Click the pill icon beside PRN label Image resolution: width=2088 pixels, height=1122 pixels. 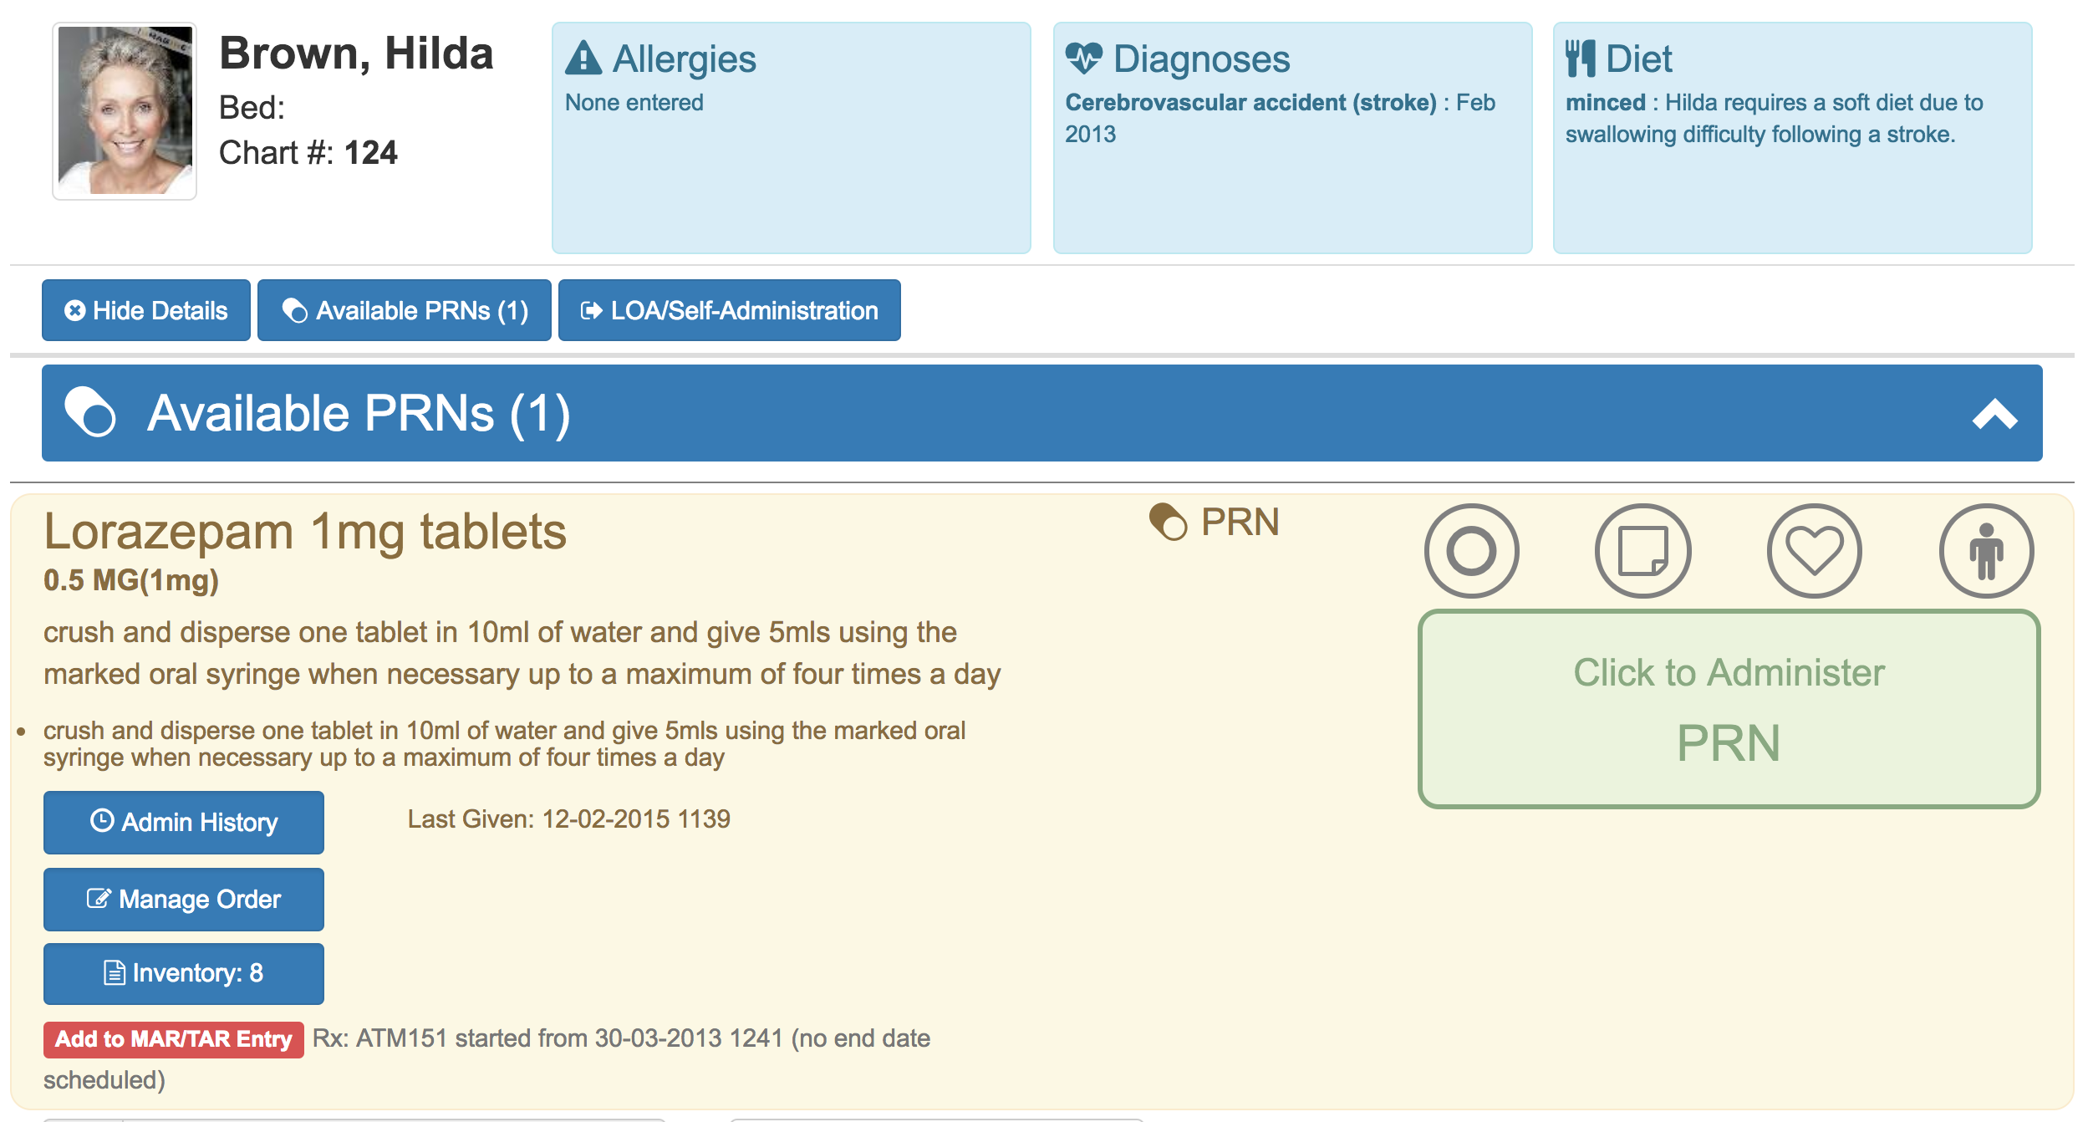pos(1168,522)
